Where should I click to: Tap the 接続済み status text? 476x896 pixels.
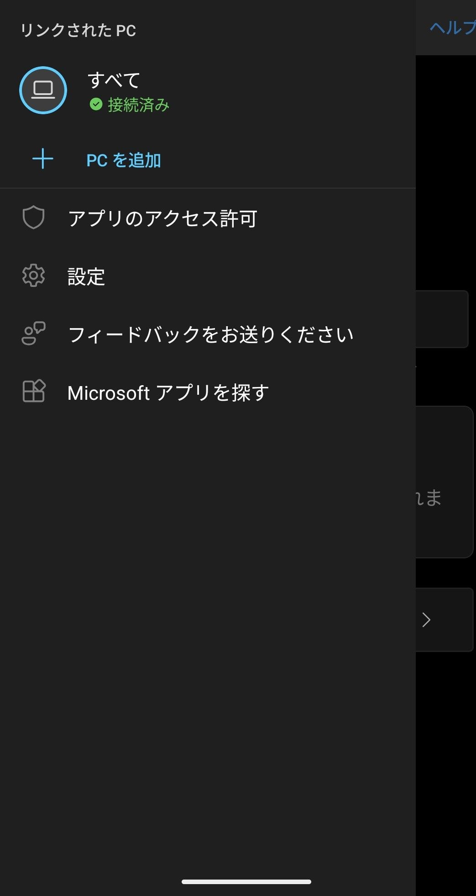pos(138,105)
